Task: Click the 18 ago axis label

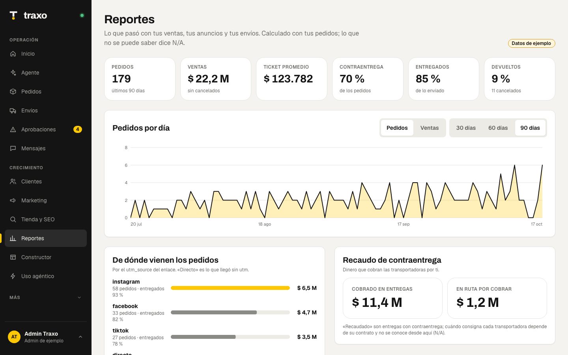Action: (265, 224)
